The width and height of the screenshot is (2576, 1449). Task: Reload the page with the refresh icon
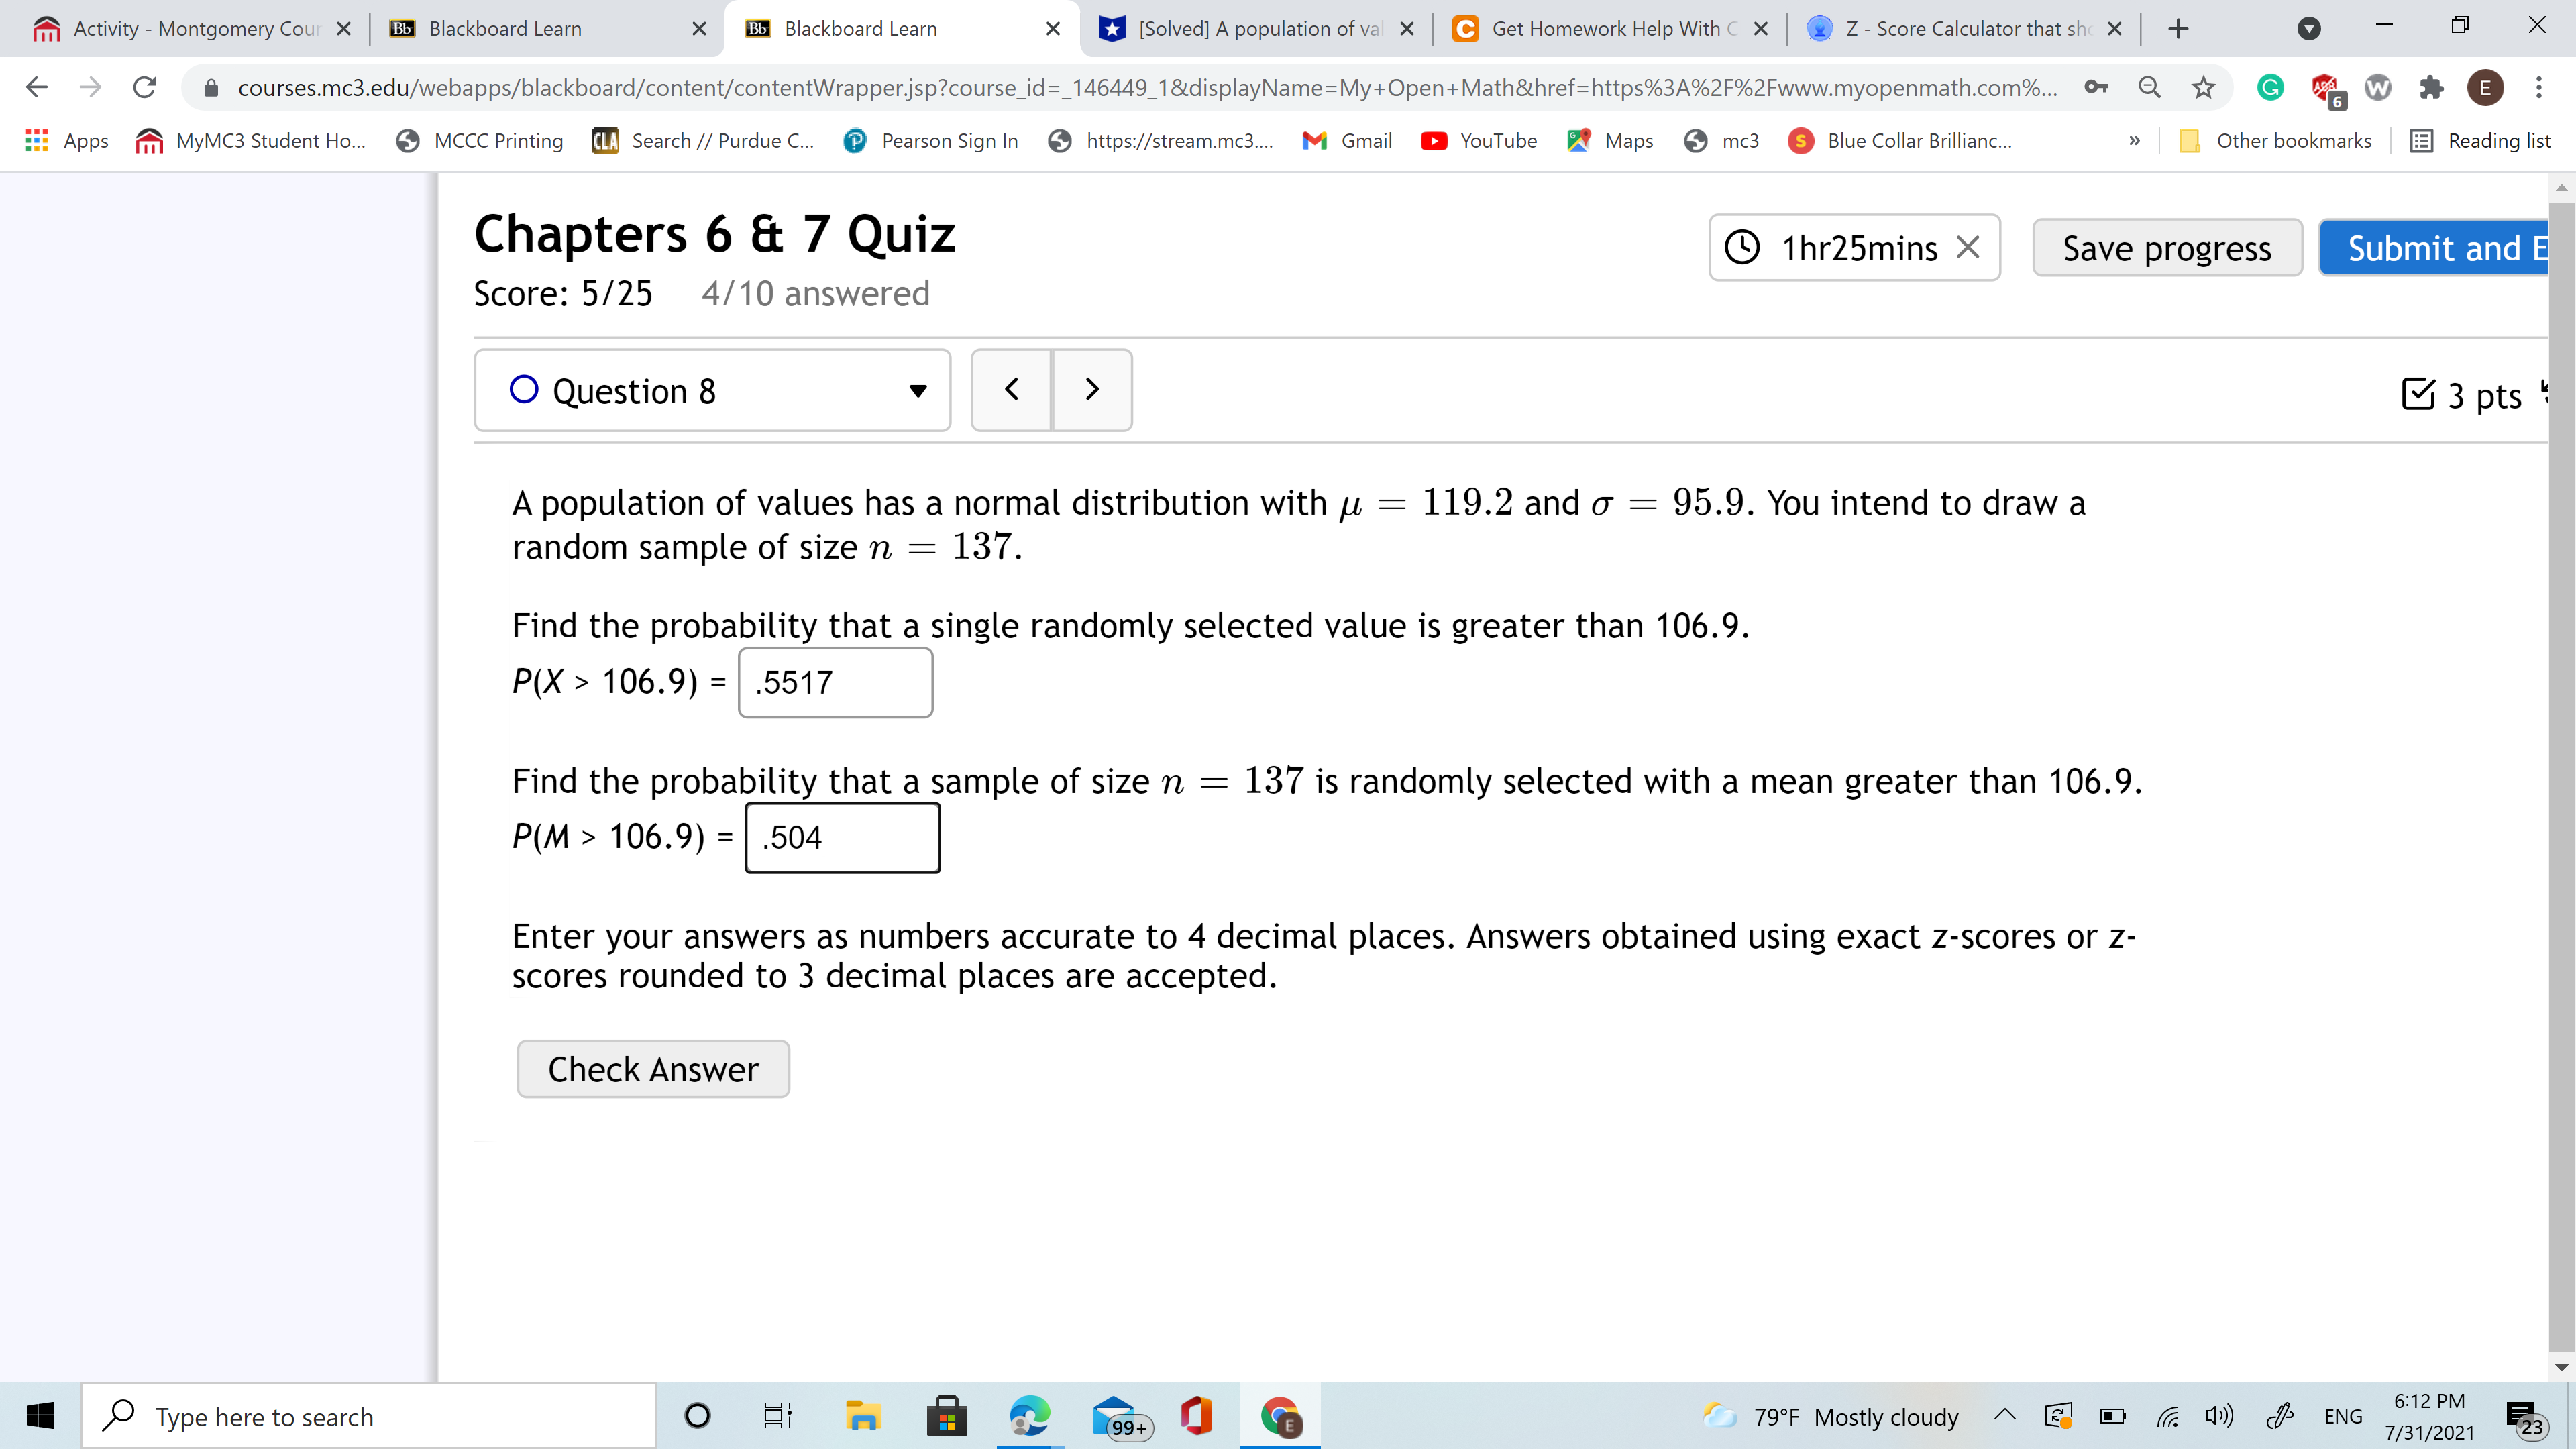[x=144, y=88]
